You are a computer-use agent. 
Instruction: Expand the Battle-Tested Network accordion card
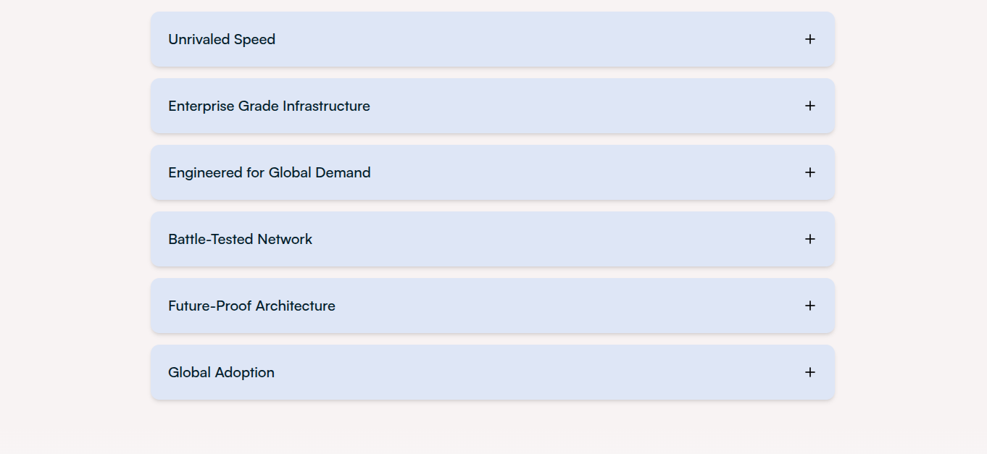493,239
